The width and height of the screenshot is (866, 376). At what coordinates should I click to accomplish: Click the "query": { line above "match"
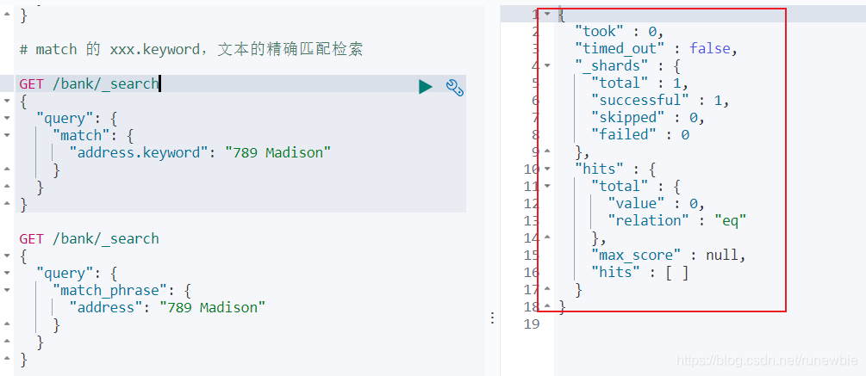77,119
